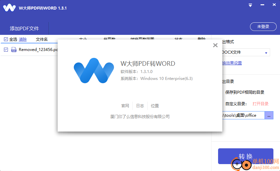280x171 pixels.
Task: Select 保存到PDF相同的目录 option
Action: [x=244, y=92]
